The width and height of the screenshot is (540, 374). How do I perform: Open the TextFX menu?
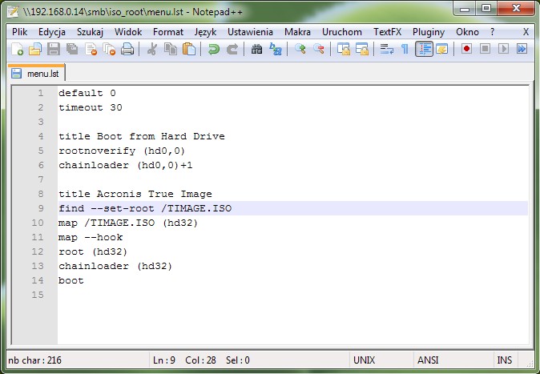[x=388, y=32]
